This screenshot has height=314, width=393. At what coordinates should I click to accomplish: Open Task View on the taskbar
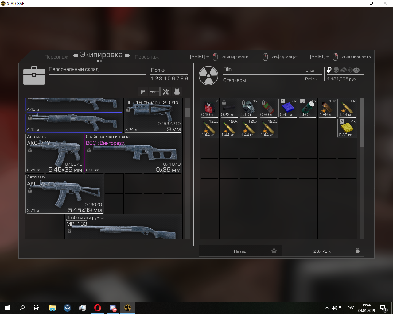point(37,308)
